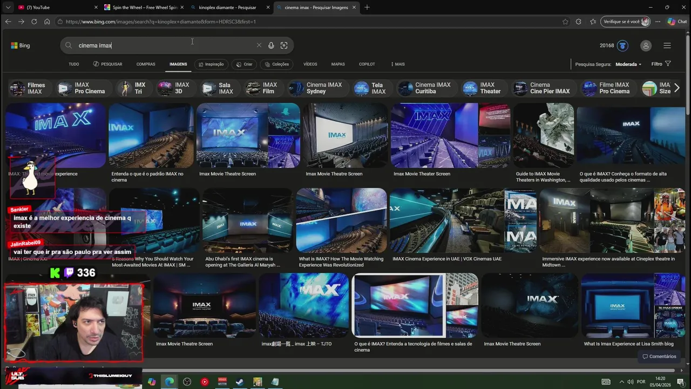Open the volume control in system tray

click(630, 382)
